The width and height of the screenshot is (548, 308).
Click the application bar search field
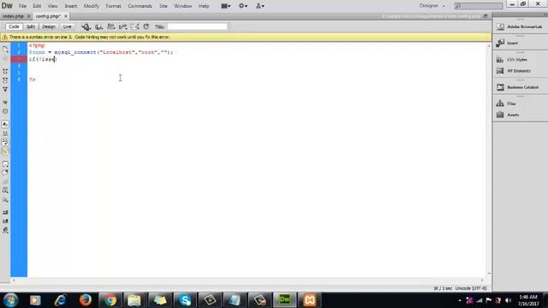coord(479,6)
